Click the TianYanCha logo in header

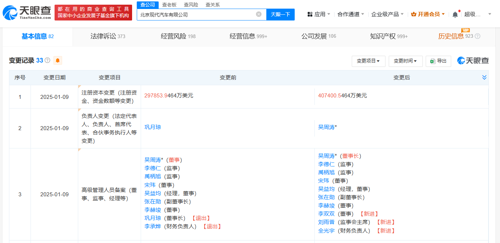27,13
